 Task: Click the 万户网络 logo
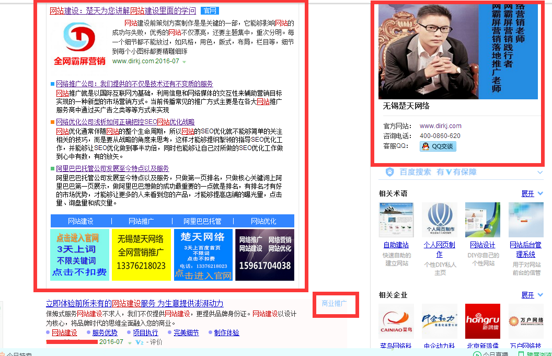pos(526,321)
